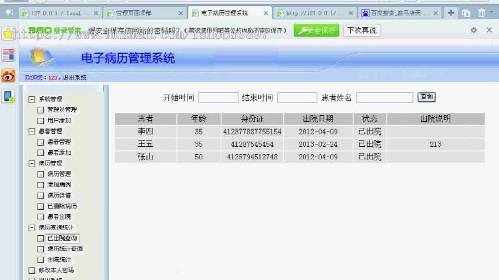
Task: Click the 查询 search button
Action: [x=426, y=97]
